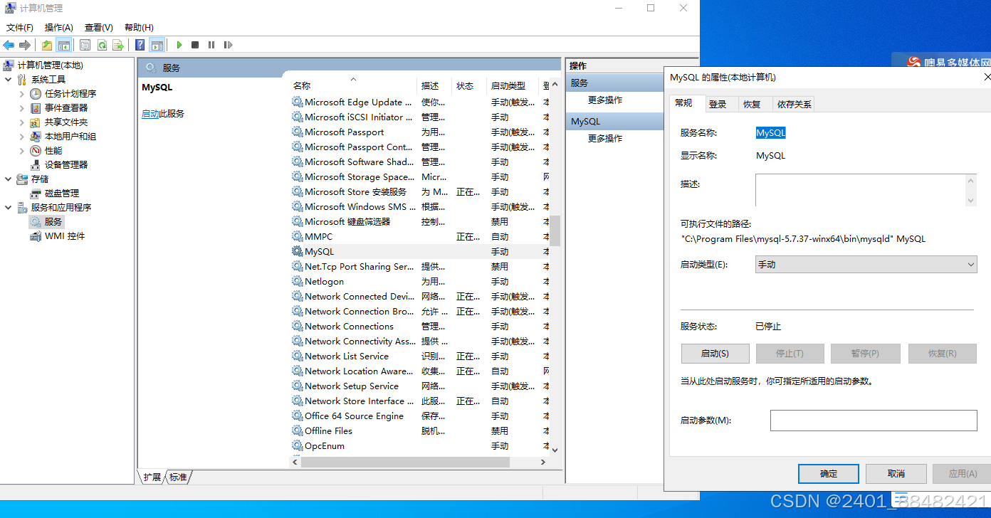Select the Microsoft Passport service row
991x518 pixels.
pos(419,132)
